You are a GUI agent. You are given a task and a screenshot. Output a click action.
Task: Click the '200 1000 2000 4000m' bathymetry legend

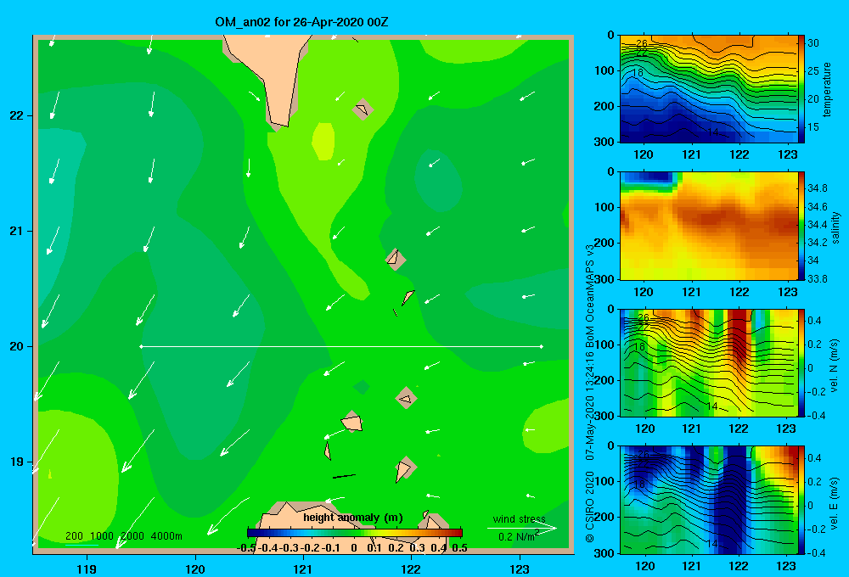[123, 536]
